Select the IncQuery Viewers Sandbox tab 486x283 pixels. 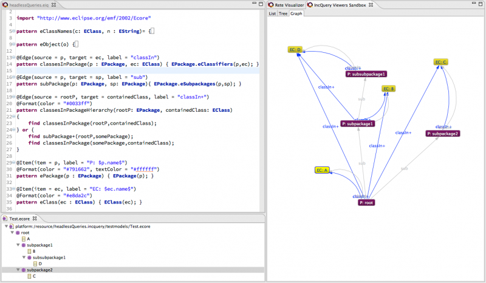click(340, 5)
